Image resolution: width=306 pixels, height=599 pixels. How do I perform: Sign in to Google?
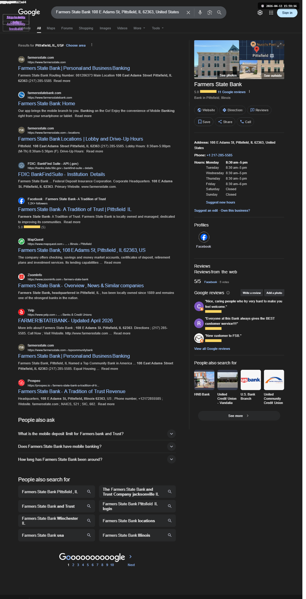287,13
